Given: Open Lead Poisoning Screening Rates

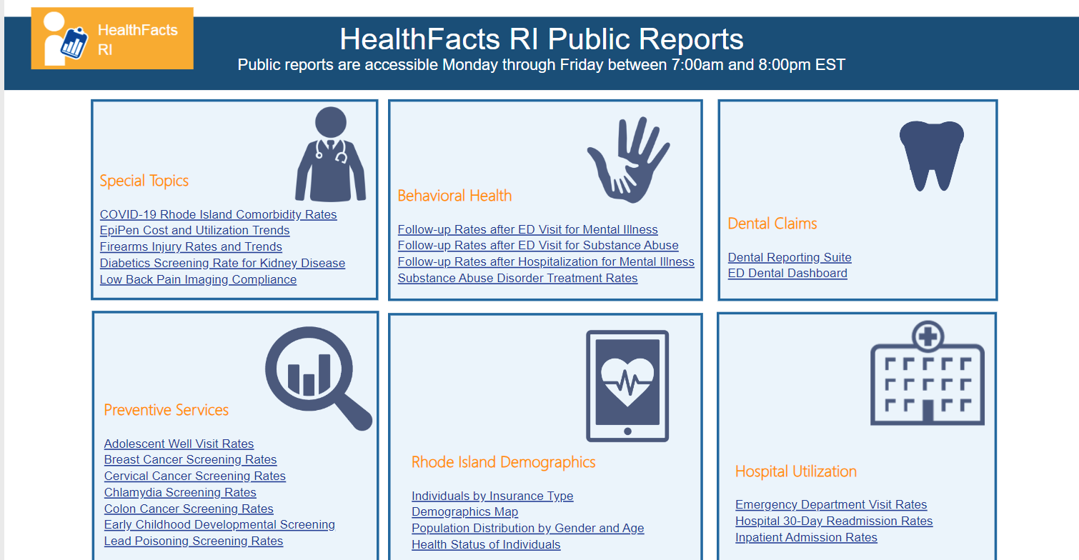Looking at the screenshot, I should [194, 541].
